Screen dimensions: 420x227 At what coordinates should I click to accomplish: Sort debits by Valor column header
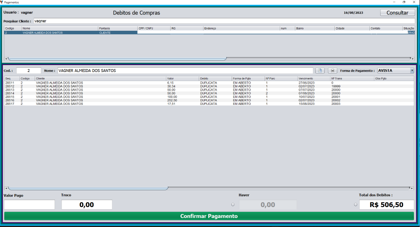click(x=182, y=78)
